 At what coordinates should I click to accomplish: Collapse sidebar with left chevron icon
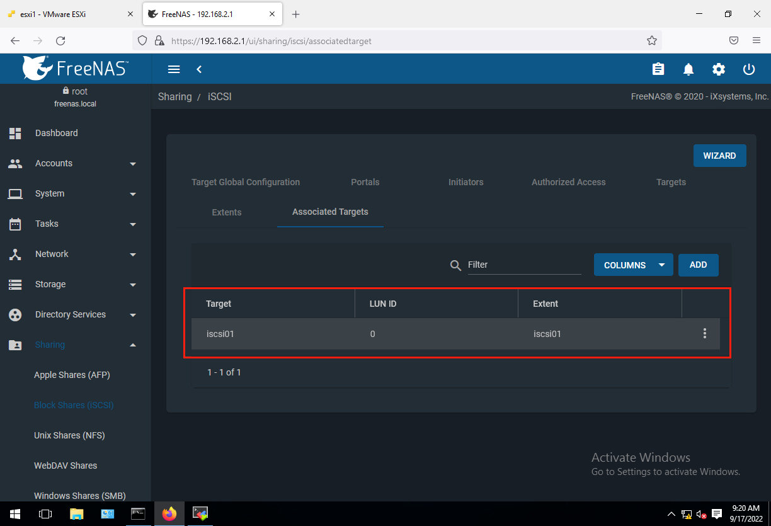[199, 69]
